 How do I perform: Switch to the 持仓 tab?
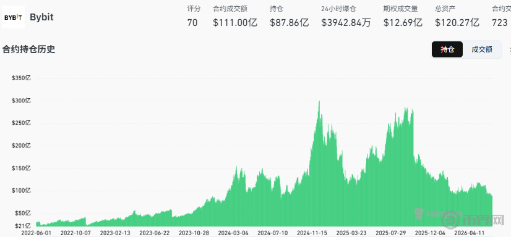pyautogui.click(x=447, y=49)
